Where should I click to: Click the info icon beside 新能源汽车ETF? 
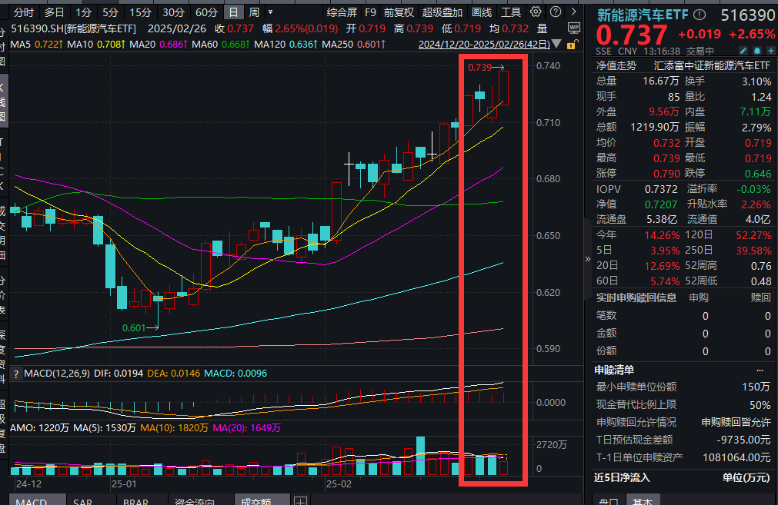click(x=698, y=14)
